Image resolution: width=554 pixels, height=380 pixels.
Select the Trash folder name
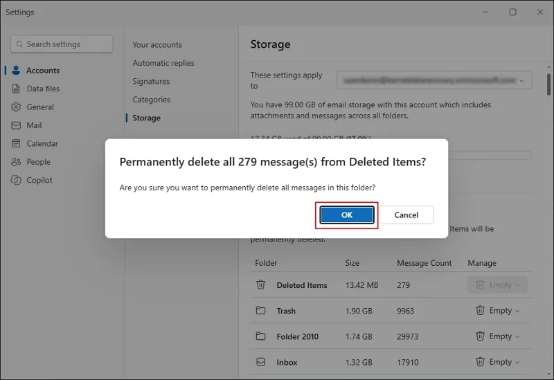coord(286,311)
